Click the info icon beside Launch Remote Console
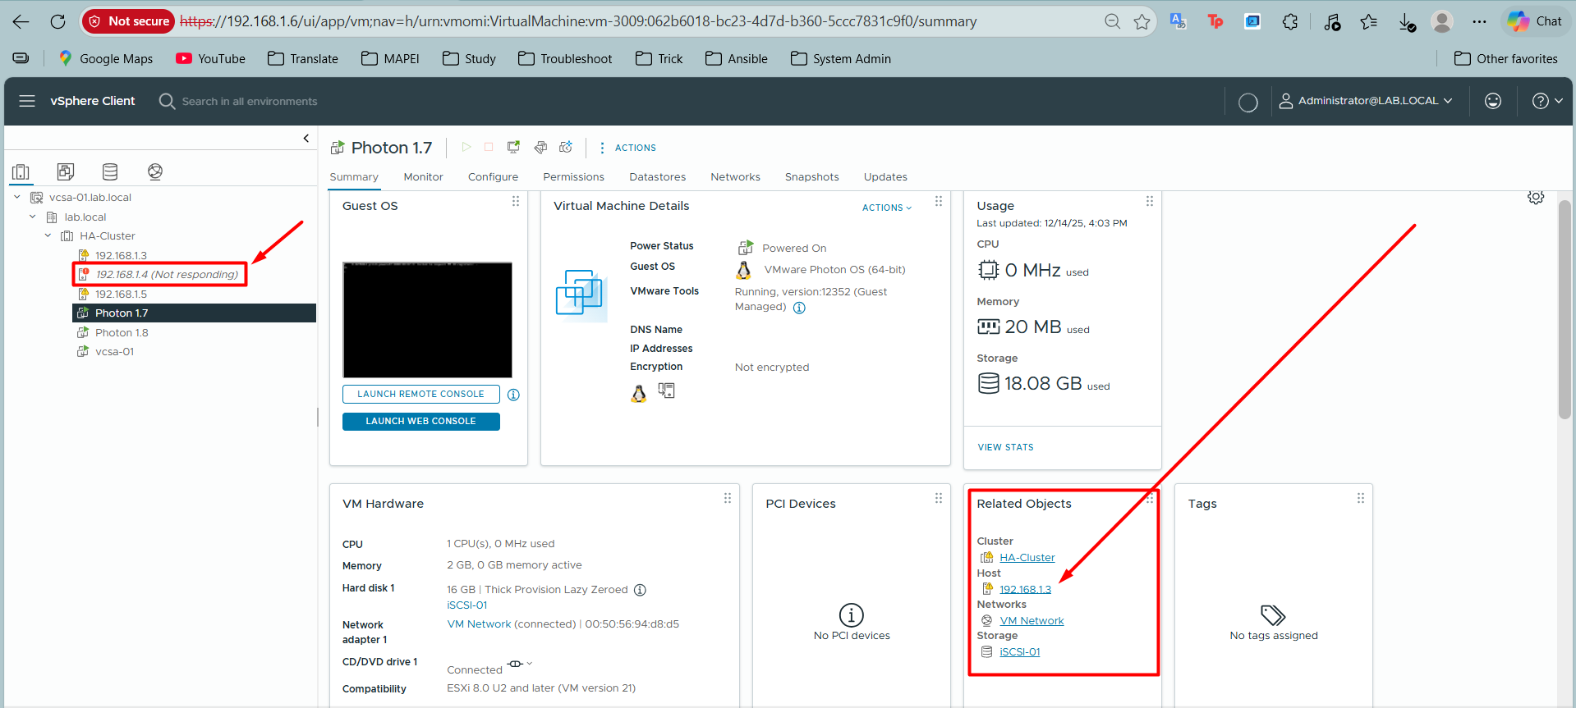This screenshot has height=708, width=1576. click(x=513, y=395)
